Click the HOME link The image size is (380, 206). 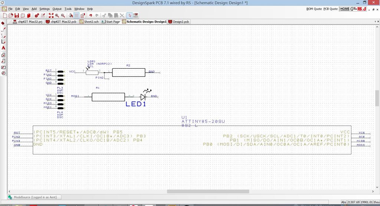coord(345,9)
